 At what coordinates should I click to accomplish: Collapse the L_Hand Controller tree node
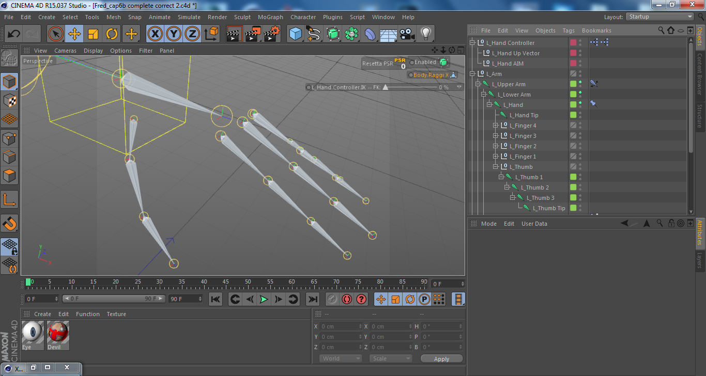472,43
